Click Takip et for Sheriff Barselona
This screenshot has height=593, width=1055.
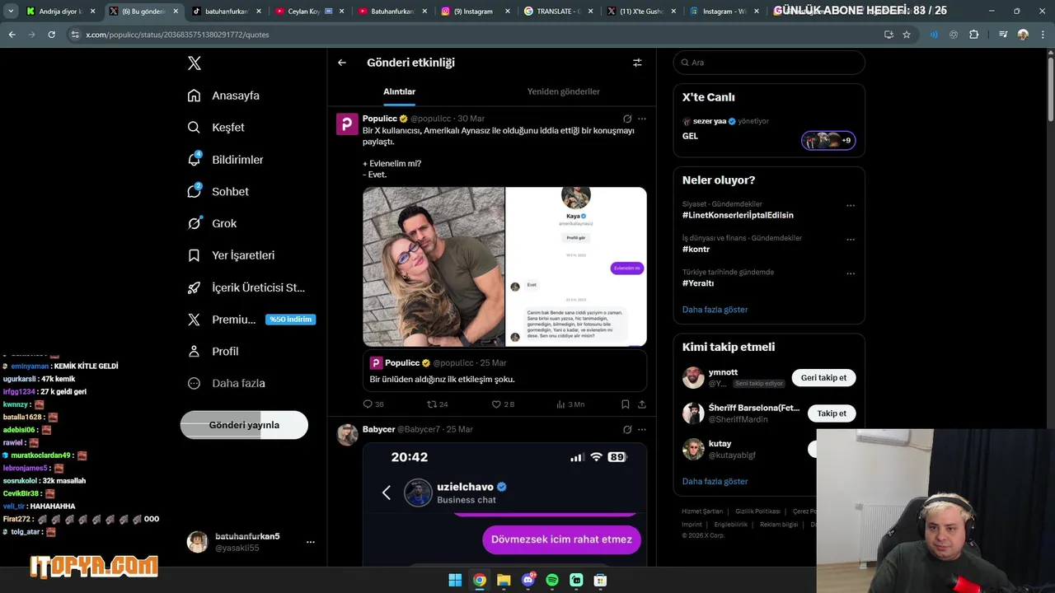pos(831,413)
